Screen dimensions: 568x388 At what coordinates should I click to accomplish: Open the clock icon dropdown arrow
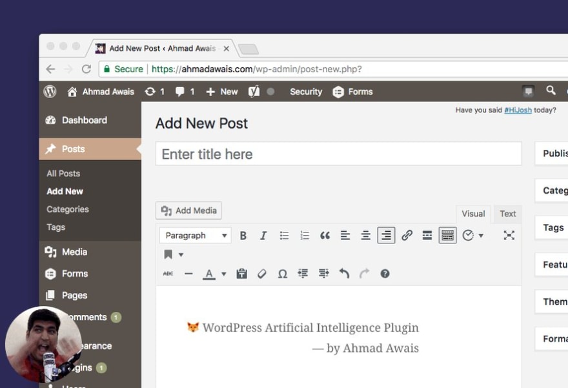[481, 236]
